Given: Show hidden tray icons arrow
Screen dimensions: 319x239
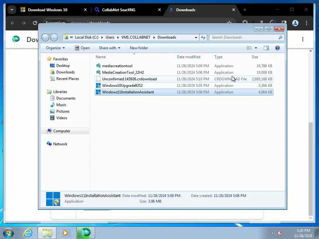Looking at the screenshot, I should (x=272, y=233).
